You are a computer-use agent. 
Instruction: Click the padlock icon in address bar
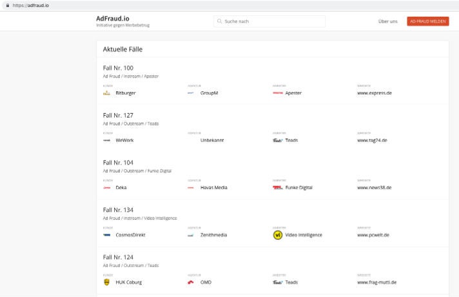(6, 5)
